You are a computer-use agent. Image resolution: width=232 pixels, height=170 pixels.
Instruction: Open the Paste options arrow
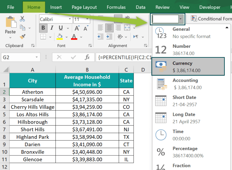coord(10,38)
